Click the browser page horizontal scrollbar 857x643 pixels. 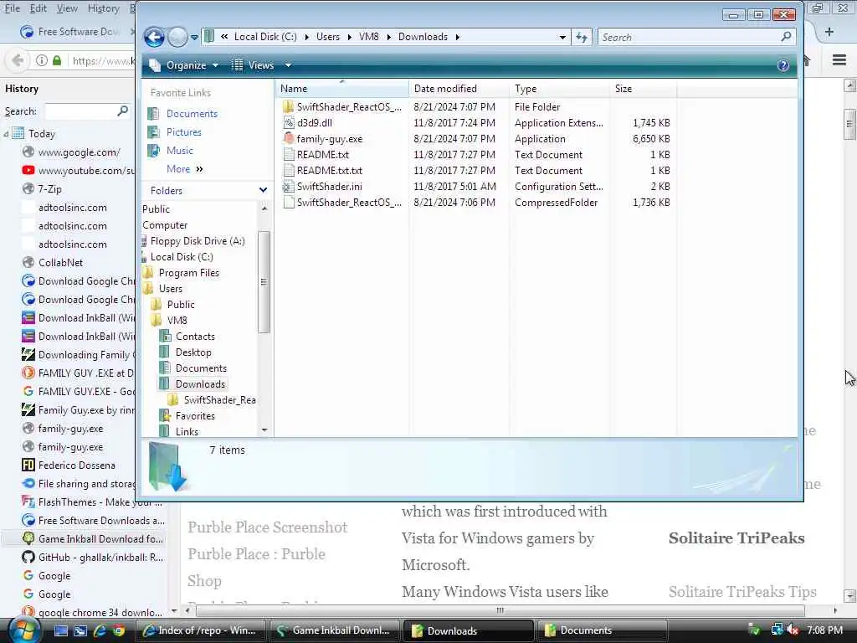click(x=500, y=610)
